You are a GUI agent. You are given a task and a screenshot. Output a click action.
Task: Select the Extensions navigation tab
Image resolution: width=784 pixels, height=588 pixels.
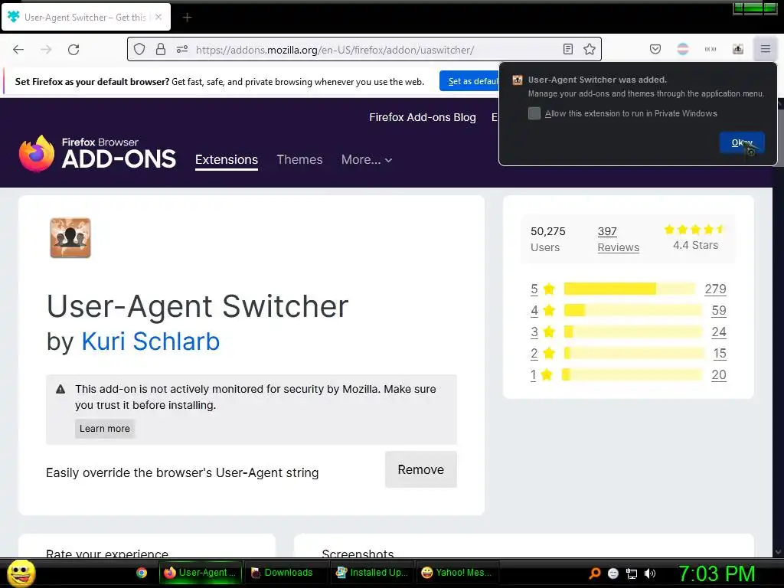[227, 159]
